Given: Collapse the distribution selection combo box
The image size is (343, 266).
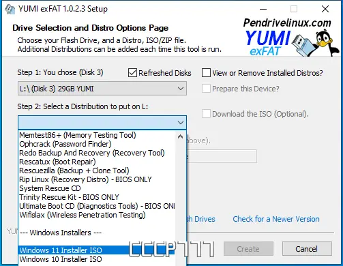Looking at the screenshot, I should pos(102,123).
